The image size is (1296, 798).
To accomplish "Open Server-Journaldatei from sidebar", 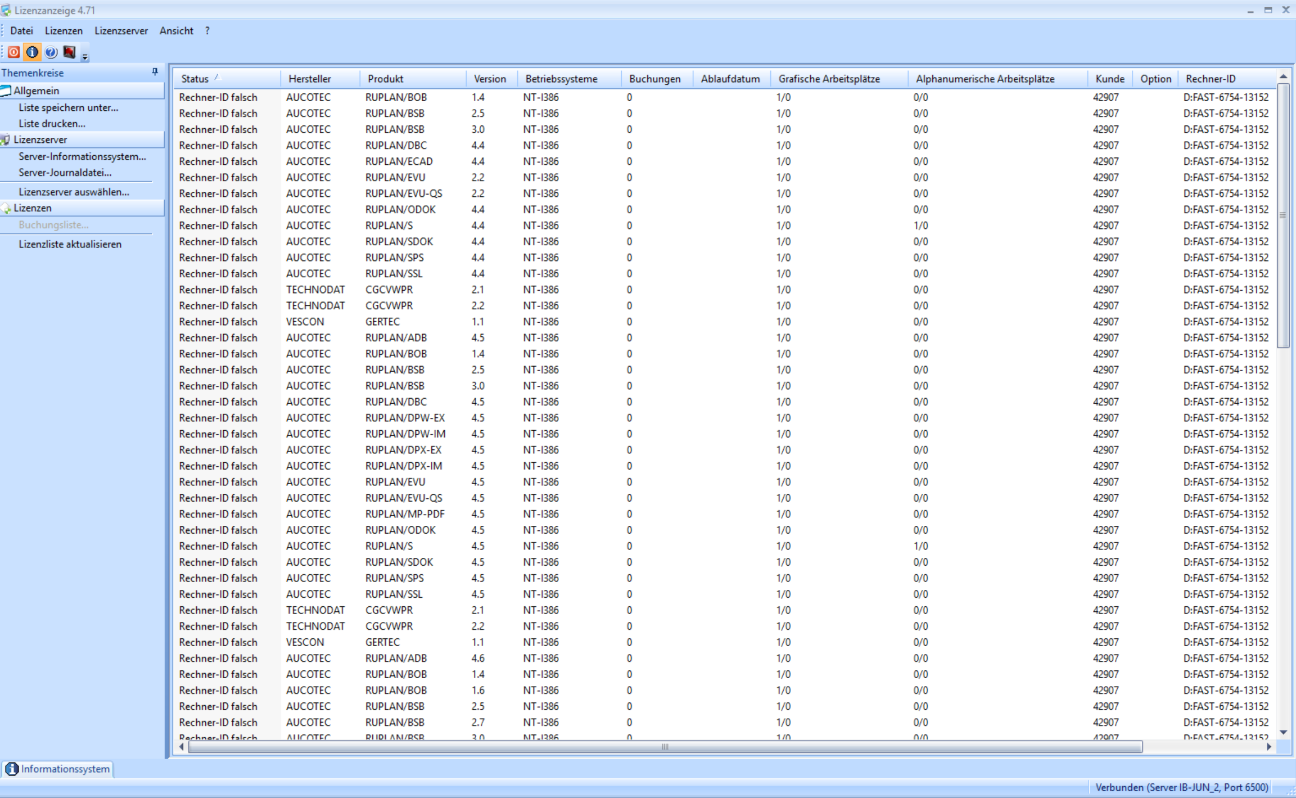I will [x=65, y=173].
